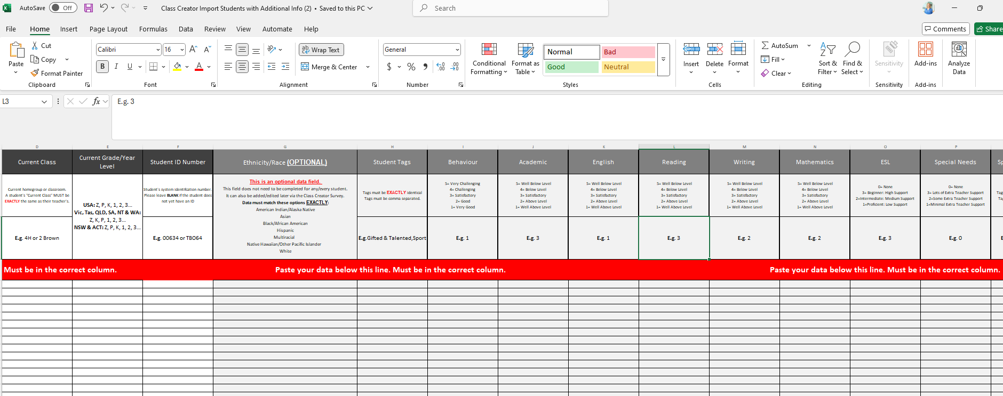
Task: Toggle AutoSave switch
Action: coord(63,8)
